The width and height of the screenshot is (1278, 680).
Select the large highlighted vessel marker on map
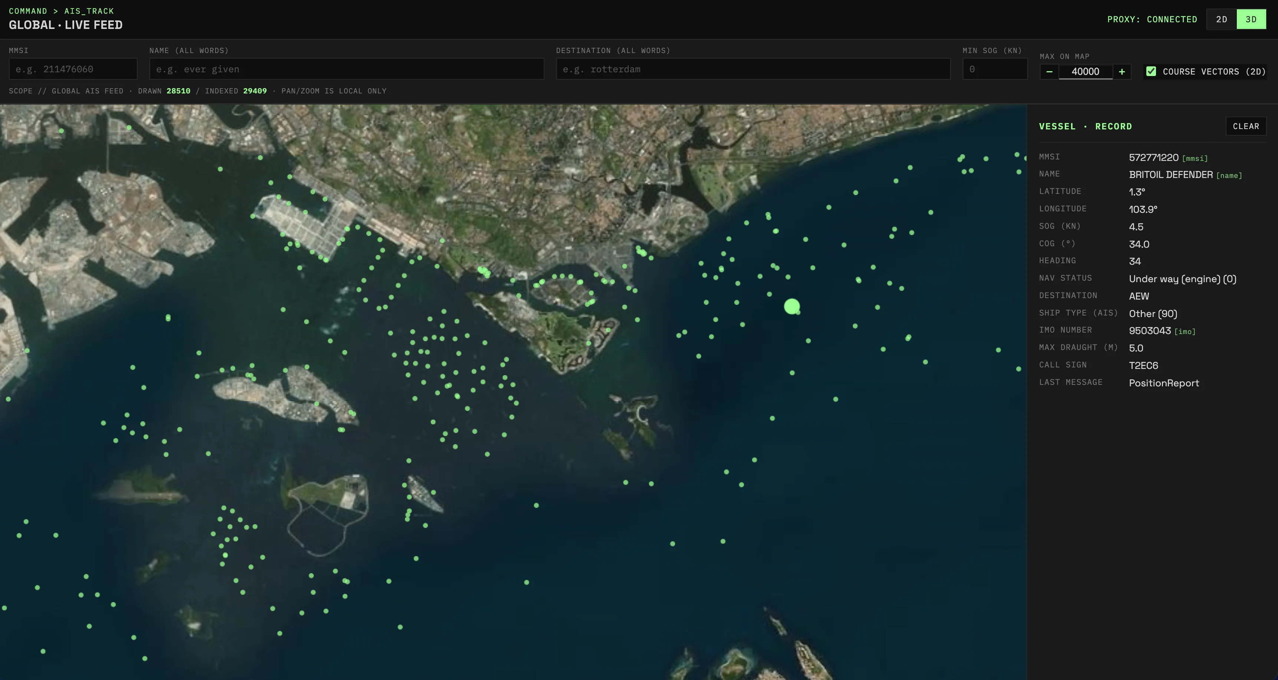coord(792,307)
